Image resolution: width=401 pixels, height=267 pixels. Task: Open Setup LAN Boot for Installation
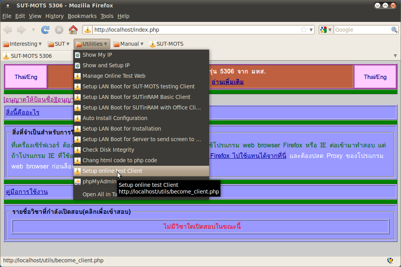[141, 129]
